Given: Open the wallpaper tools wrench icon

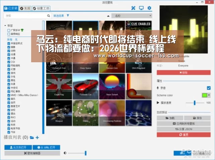Looking at the screenshot, I should tap(133, 8).
